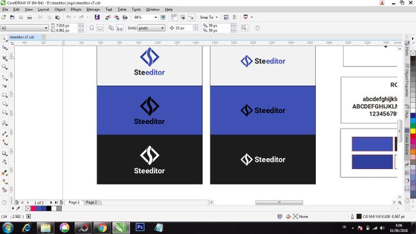Select the Freehand tool in toolbox

tap(5, 77)
